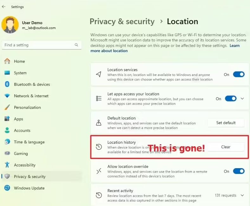Click the Windows Update refresh icon
This screenshot has width=250, height=206.
(x=7, y=188)
